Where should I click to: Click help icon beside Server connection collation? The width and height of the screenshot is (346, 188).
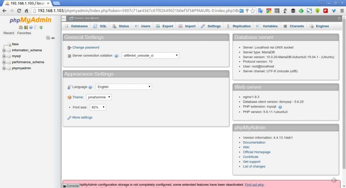[116, 56]
